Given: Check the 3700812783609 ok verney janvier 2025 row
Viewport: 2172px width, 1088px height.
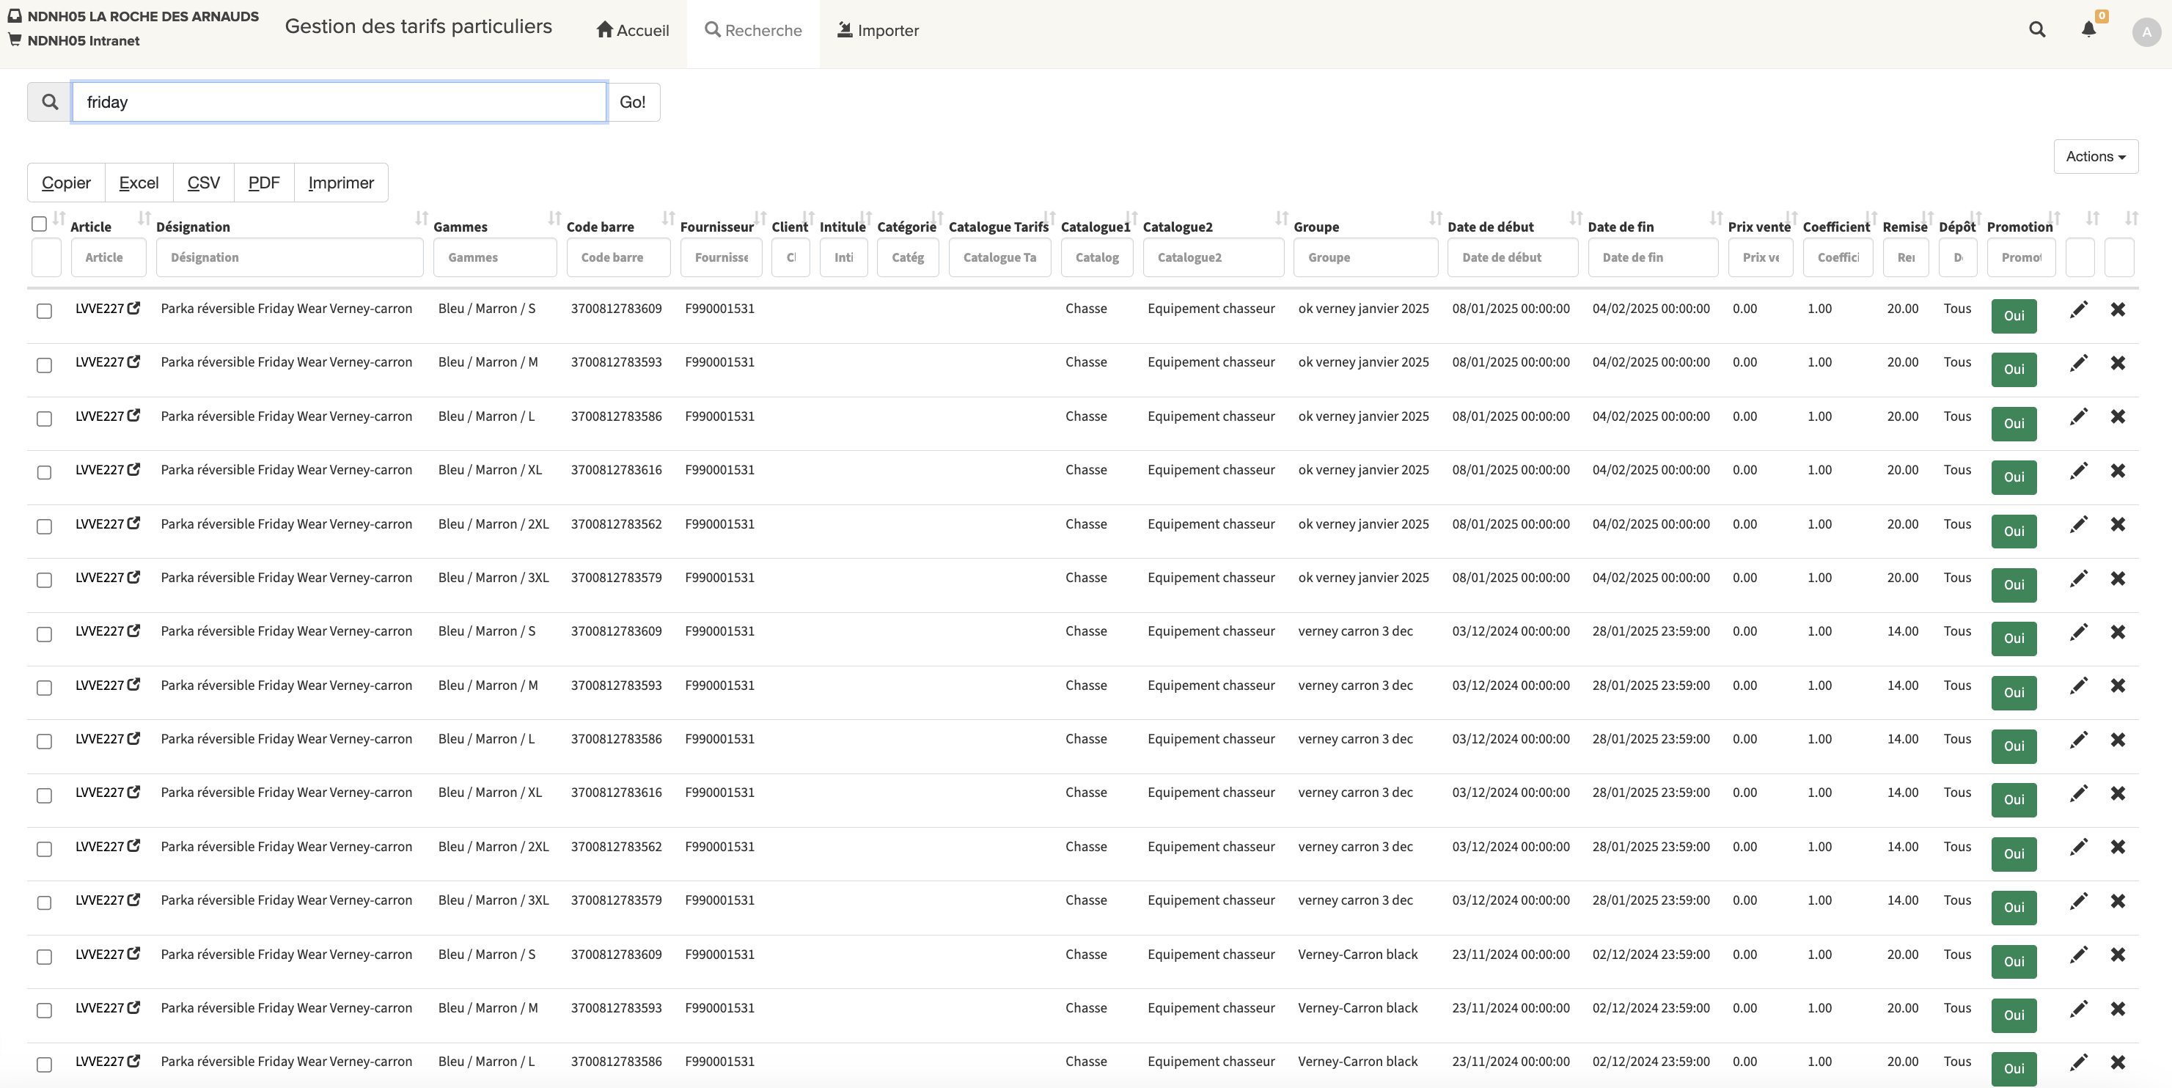Looking at the screenshot, I should [x=45, y=311].
